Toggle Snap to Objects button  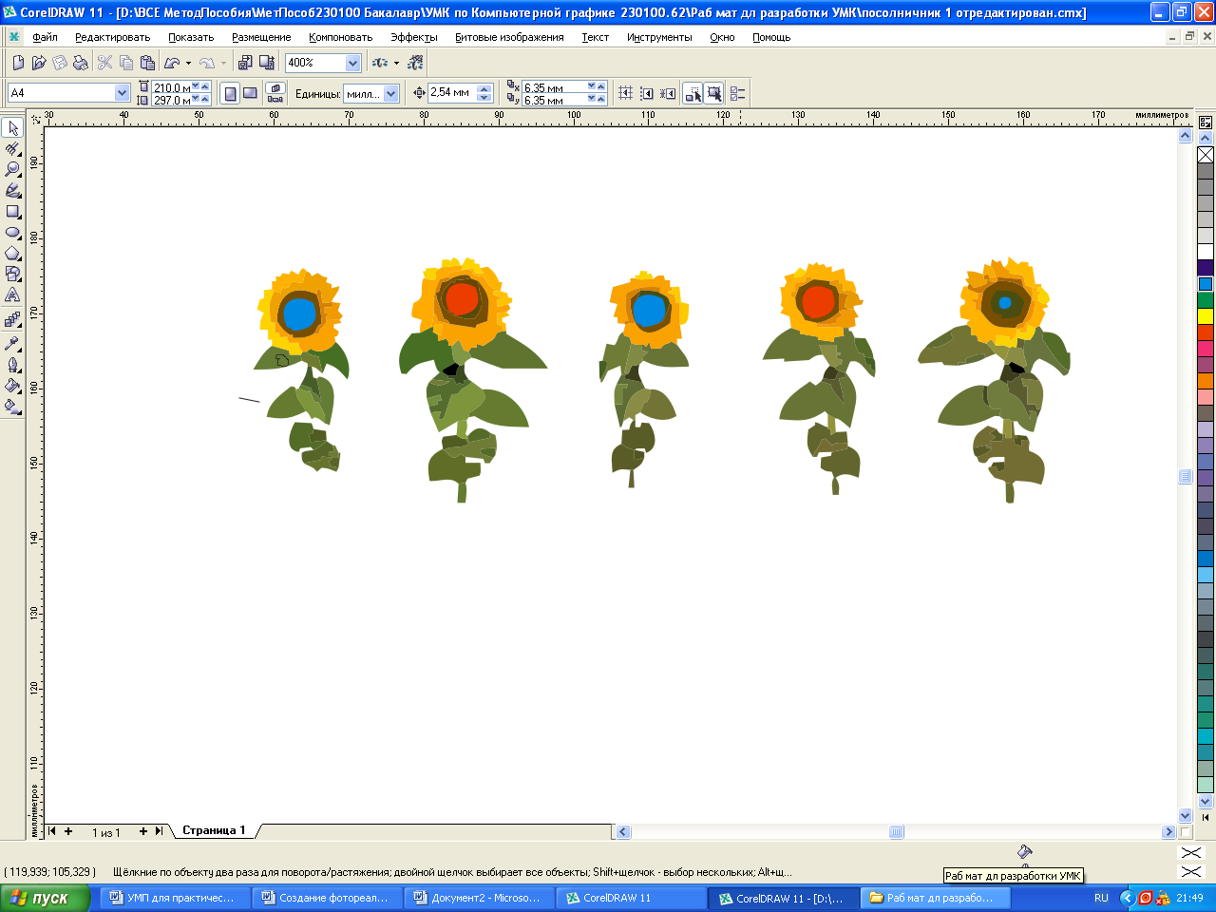pos(668,93)
